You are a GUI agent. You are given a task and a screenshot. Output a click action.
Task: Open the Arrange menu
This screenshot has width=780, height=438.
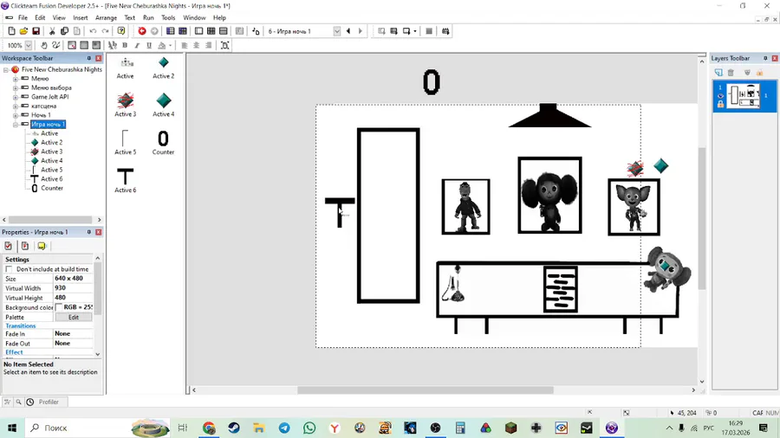coord(106,17)
